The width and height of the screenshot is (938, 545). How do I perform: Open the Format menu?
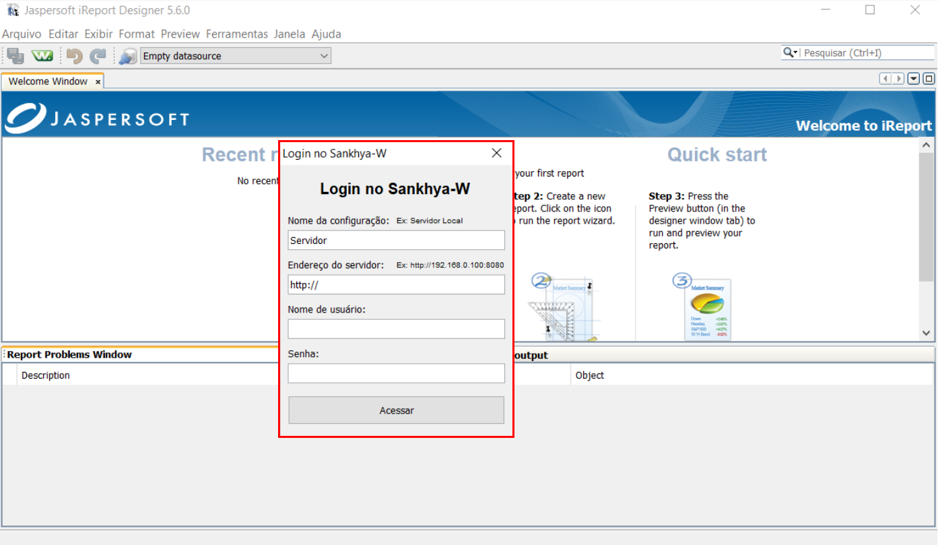[137, 34]
